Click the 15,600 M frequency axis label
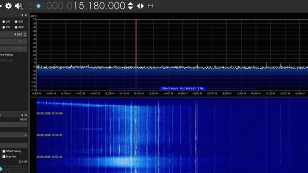Screen dimensions: 308x173 tap(197, 94)
